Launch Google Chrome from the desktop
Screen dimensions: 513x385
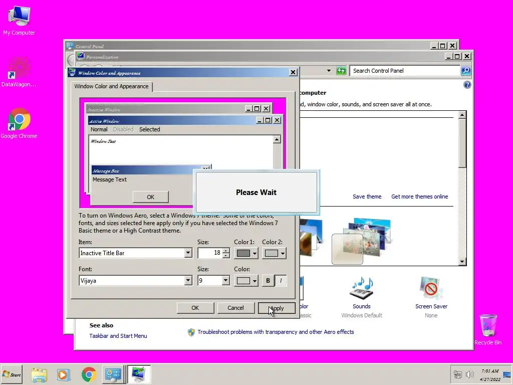coord(19,123)
